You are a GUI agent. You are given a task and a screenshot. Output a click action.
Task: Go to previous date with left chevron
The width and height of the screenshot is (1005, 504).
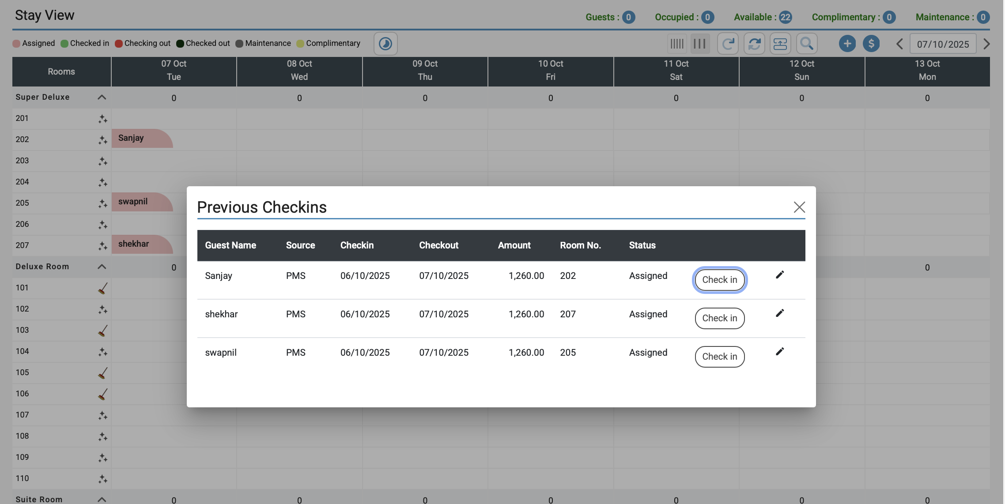899,44
